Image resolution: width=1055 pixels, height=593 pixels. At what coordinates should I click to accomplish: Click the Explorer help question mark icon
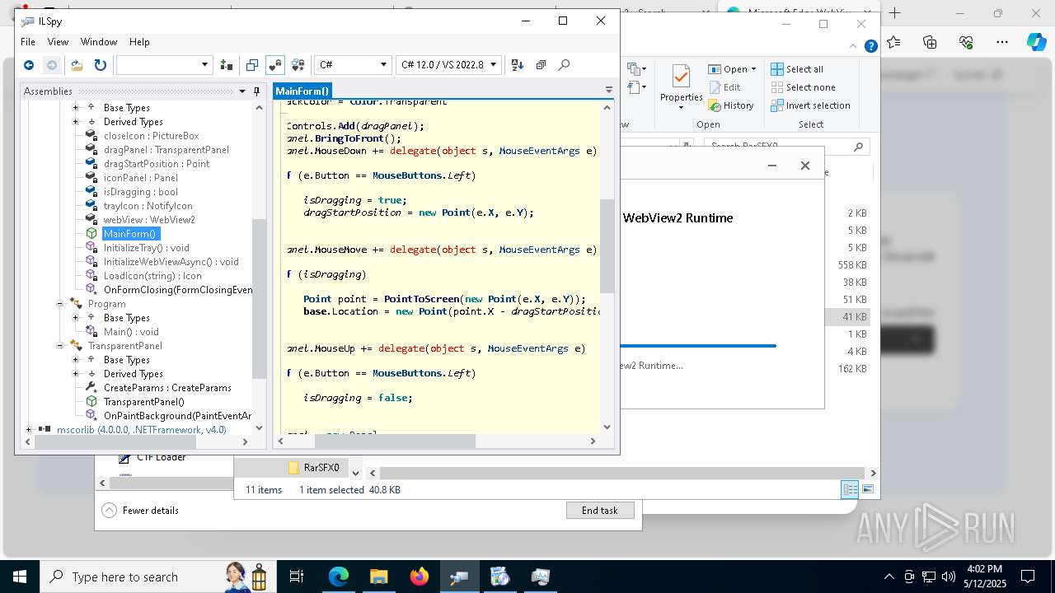[870, 47]
